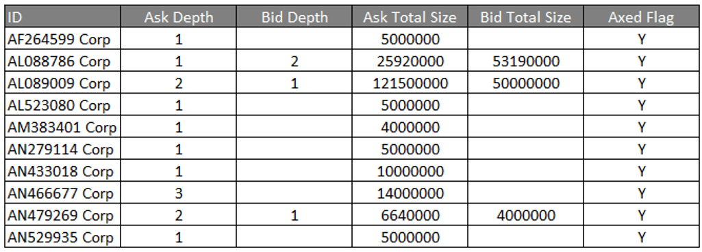
Task: Select the 4000000 ask size for AM383401
Action: 410,127
